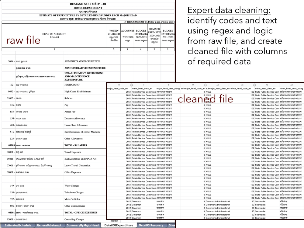Click the VOTED/ CHARGED column header
304x228 pixels.
pos(114,36)
